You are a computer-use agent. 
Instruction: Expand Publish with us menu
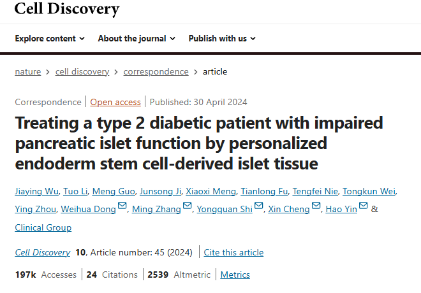pos(222,38)
